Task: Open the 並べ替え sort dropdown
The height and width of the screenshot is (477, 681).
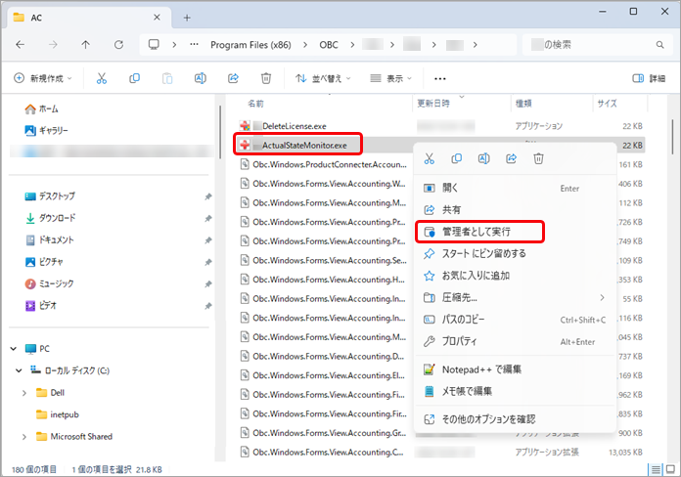Action: pyautogui.click(x=323, y=78)
